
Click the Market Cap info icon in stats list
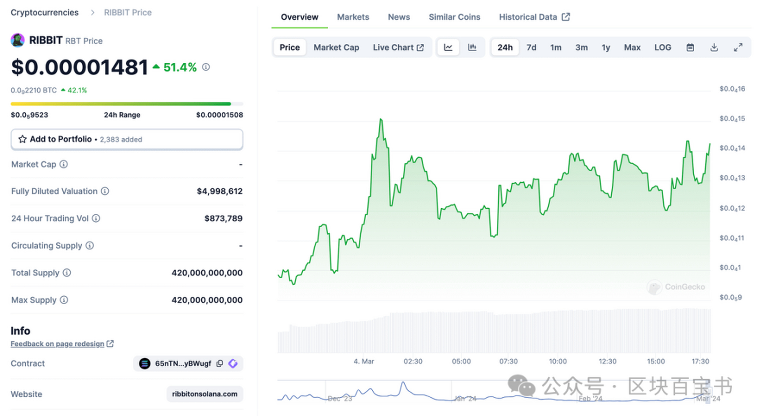[64, 164]
